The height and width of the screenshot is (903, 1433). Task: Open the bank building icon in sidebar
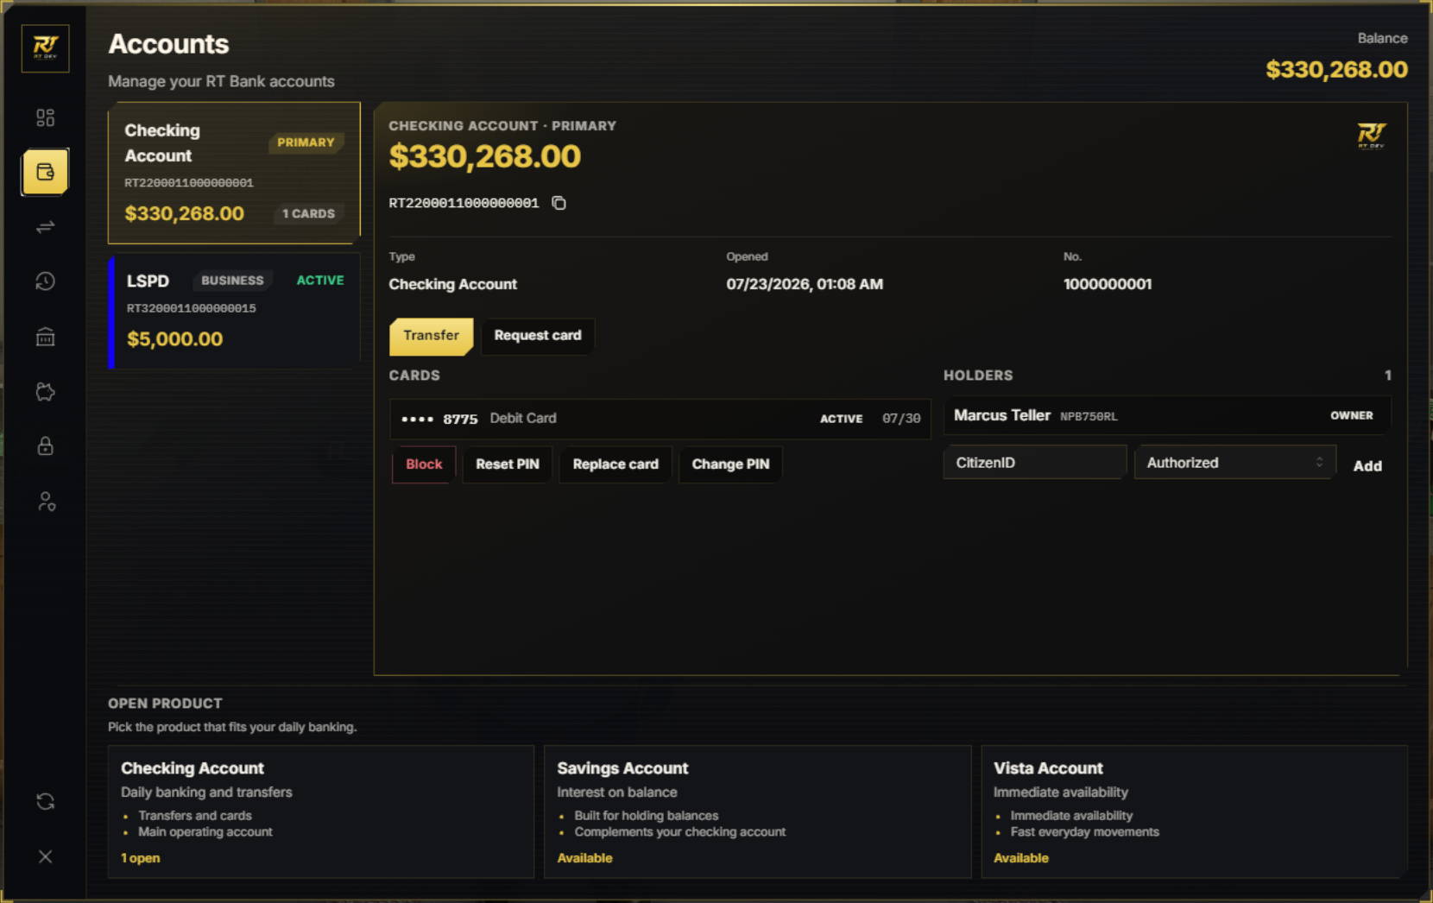45,337
